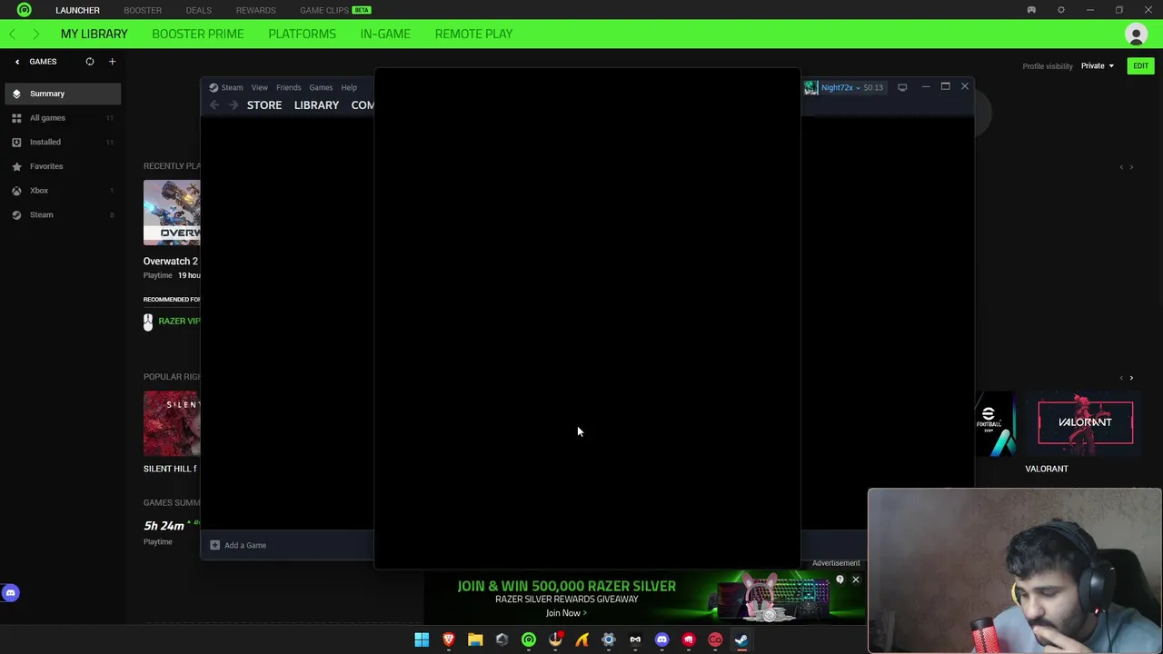Open the VALORANT game thumbnail
1163x654 pixels.
tap(1085, 423)
